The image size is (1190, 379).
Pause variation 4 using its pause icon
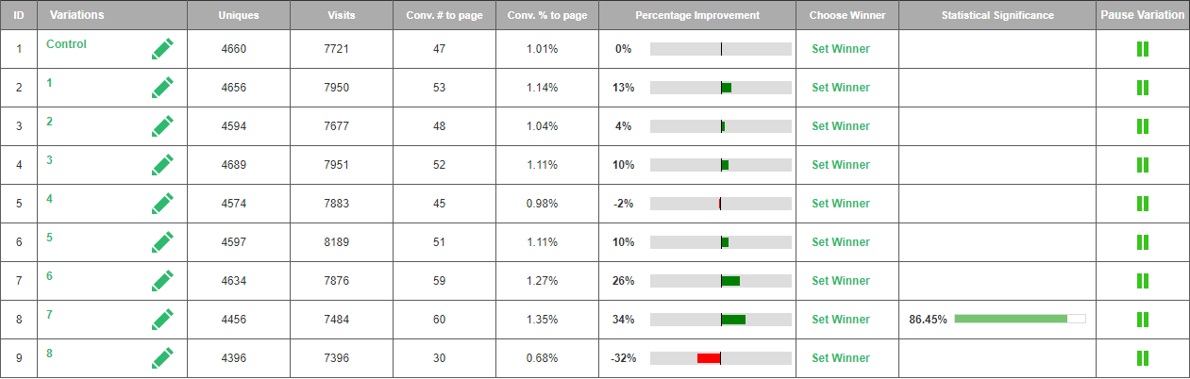click(x=1142, y=204)
